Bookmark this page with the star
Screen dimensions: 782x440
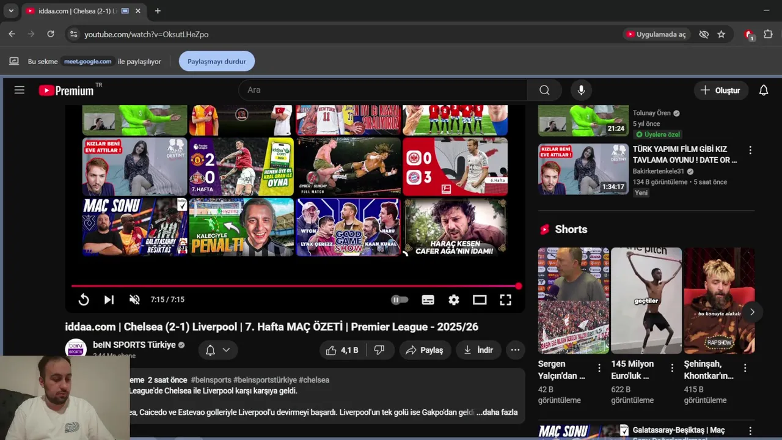[721, 34]
